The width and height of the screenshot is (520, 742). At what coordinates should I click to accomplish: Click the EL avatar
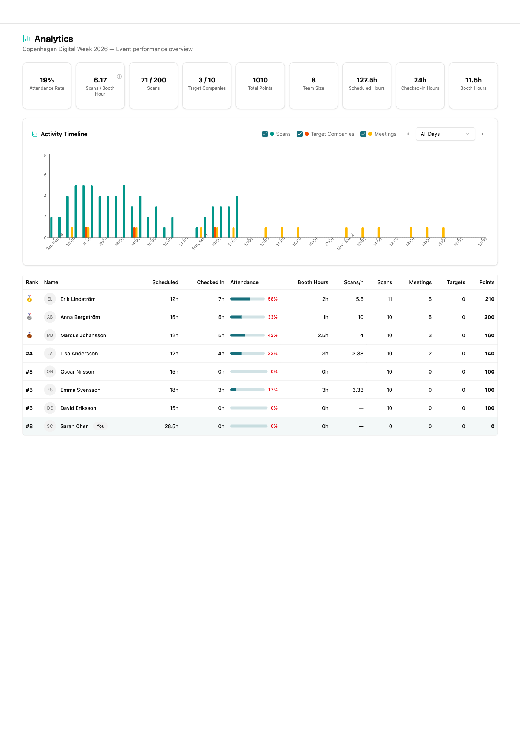click(50, 299)
